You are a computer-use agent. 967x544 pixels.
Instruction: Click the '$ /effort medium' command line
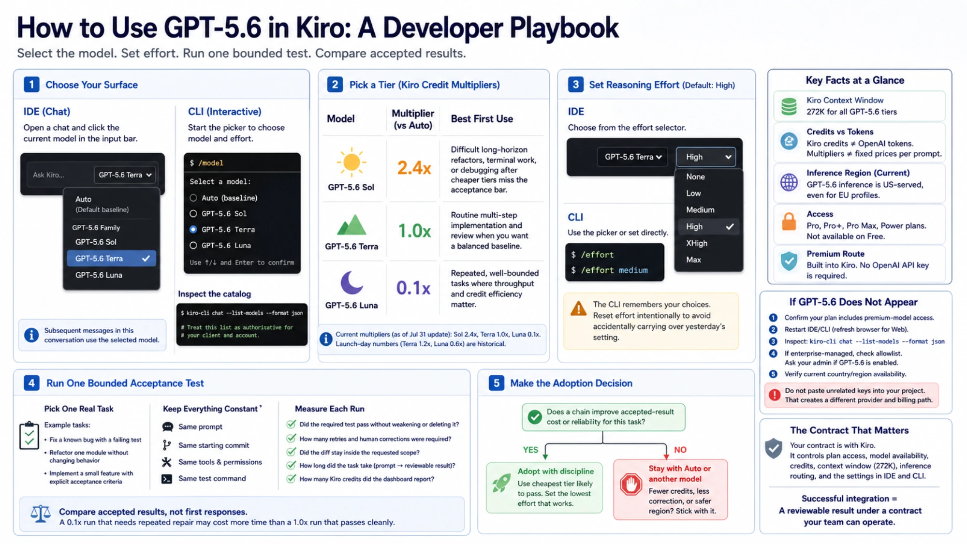[x=609, y=270]
